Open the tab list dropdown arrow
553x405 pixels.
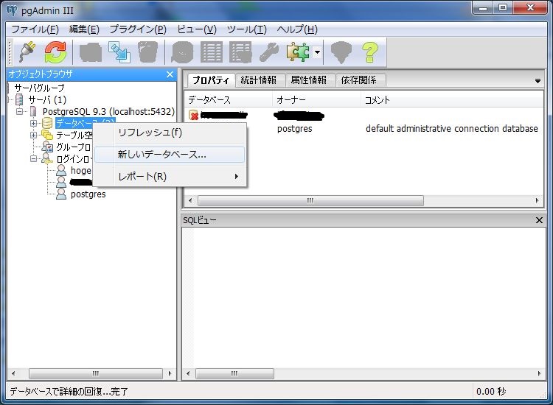(538, 81)
